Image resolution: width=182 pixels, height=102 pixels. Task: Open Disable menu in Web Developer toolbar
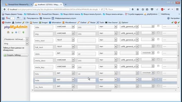pos(7,22)
